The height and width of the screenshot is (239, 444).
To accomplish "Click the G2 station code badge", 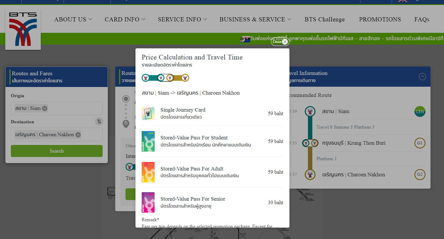I will (x=420, y=174).
